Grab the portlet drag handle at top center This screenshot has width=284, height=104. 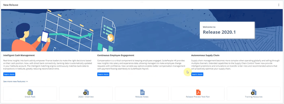click(142, 2)
